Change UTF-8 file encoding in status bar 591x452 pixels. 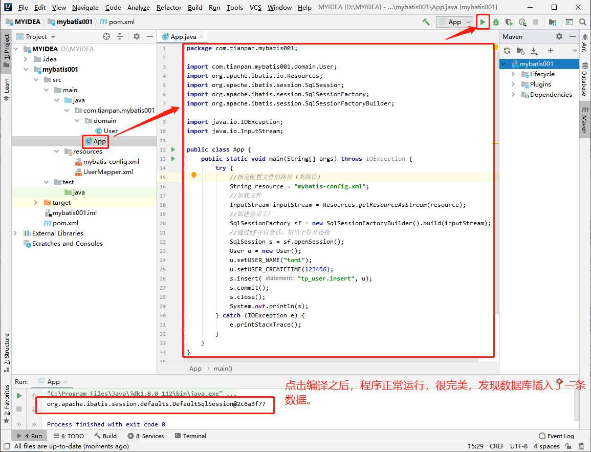(519, 446)
